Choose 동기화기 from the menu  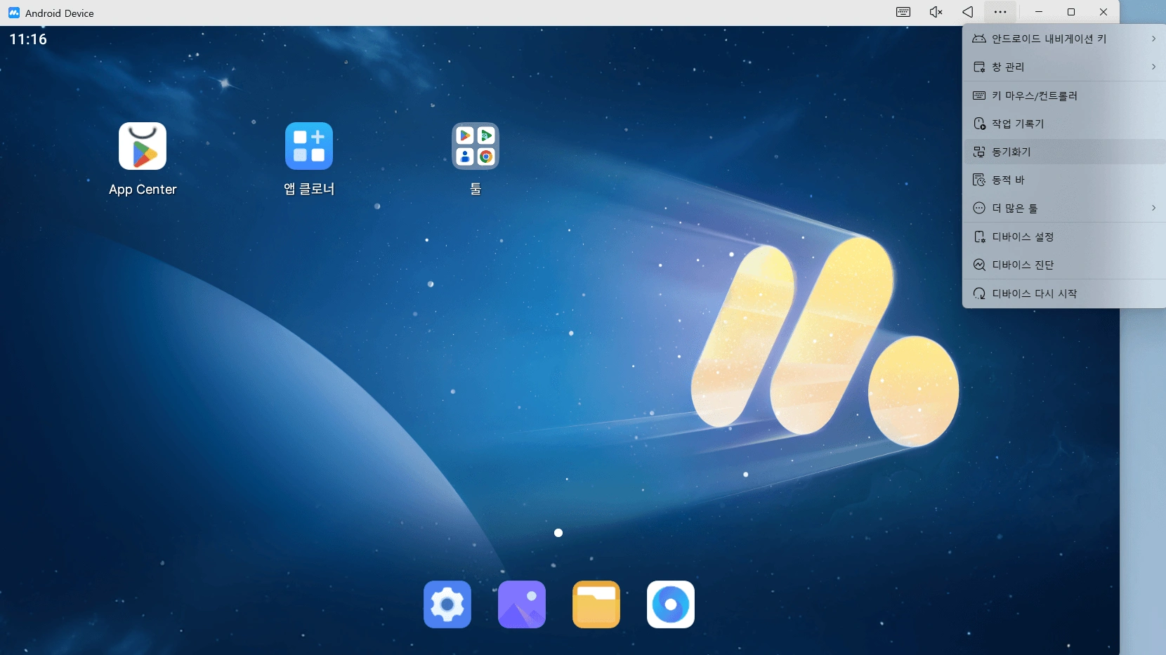1011,152
